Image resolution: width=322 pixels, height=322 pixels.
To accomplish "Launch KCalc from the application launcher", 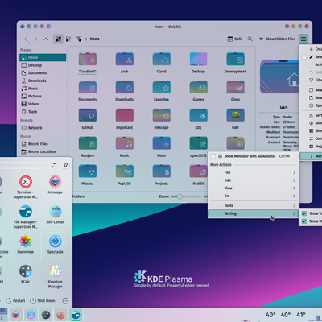I will tap(26, 274).
